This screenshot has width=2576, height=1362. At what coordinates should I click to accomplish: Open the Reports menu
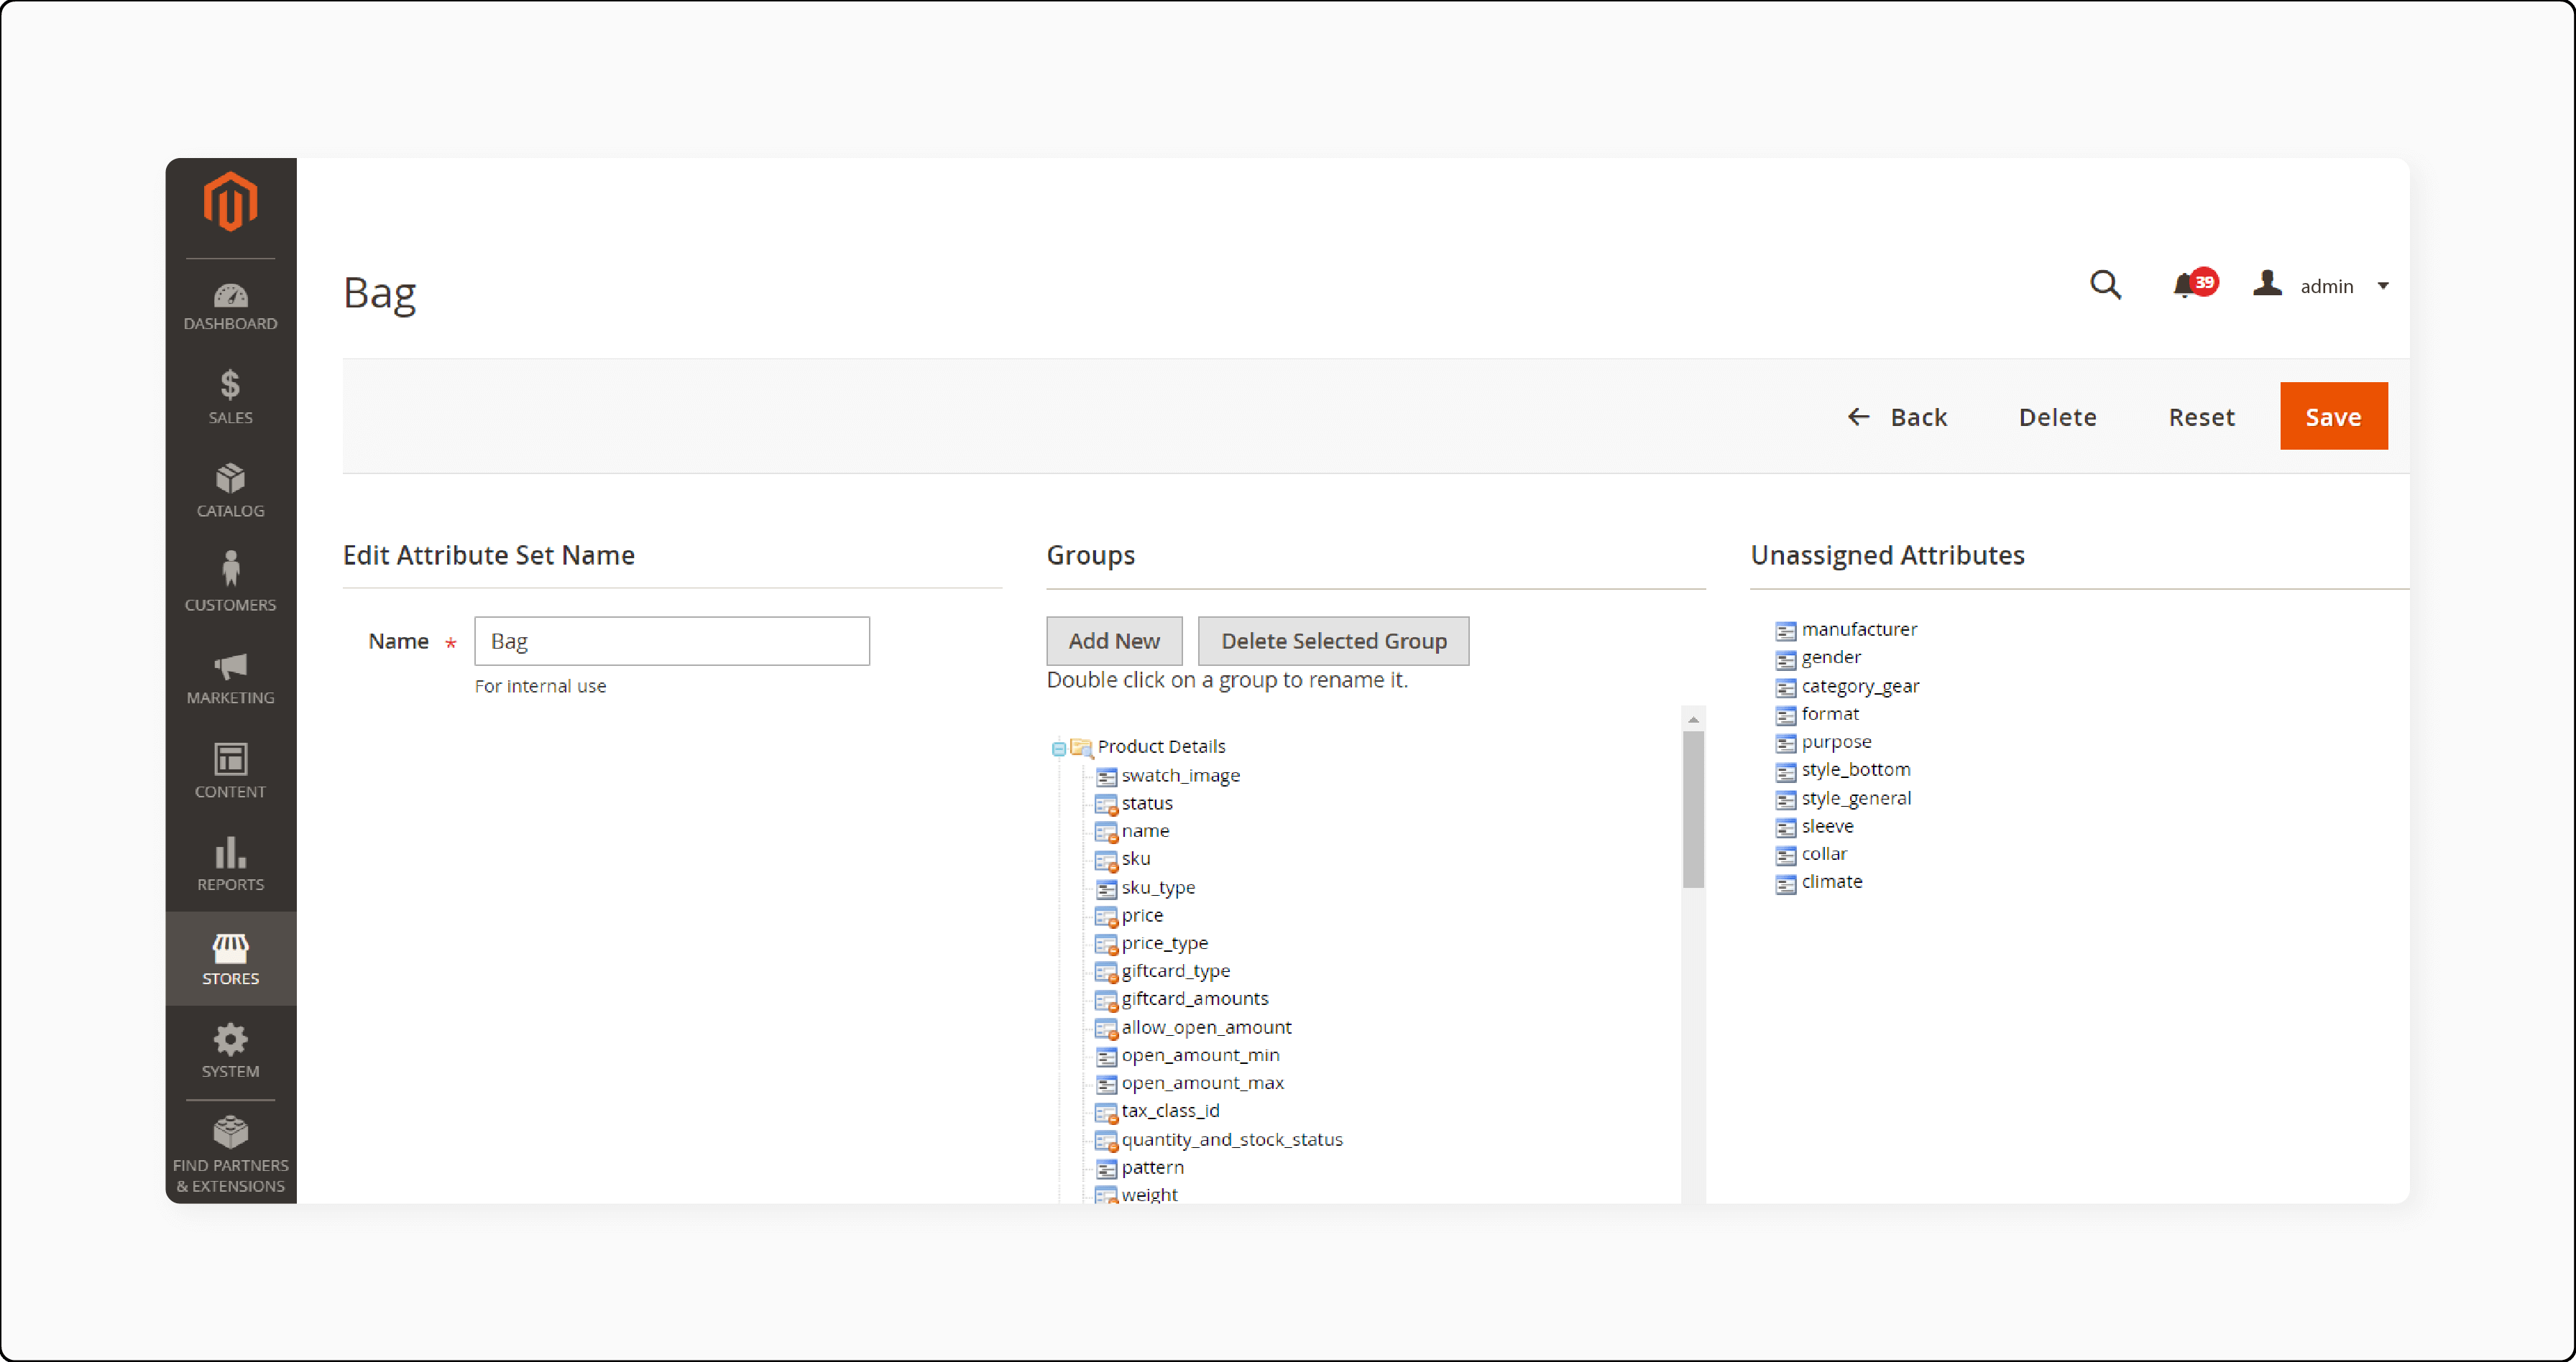230,864
